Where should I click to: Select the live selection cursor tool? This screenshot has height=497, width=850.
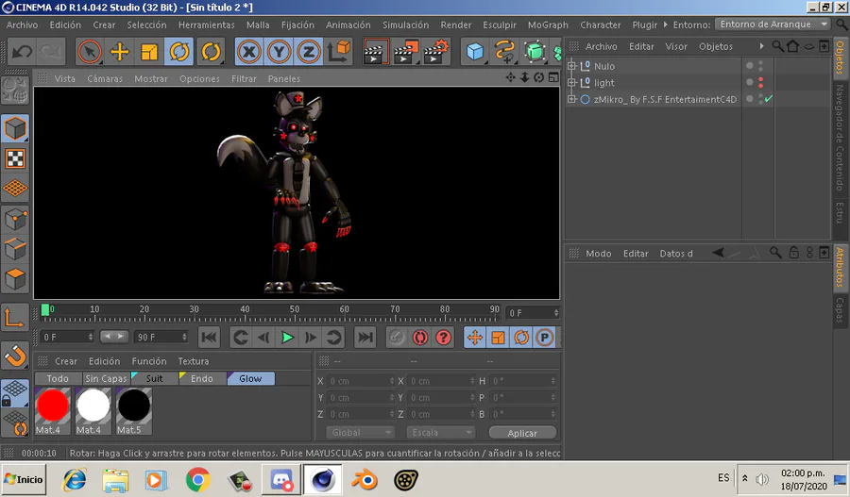pyautogui.click(x=90, y=52)
